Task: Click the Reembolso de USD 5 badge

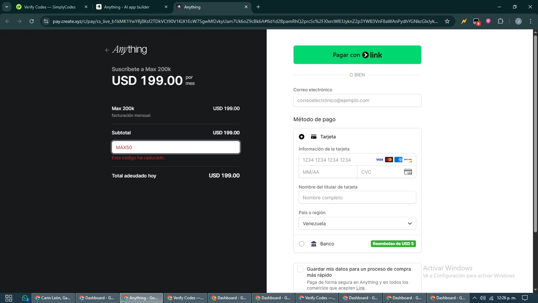Action: pyautogui.click(x=393, y=244)
